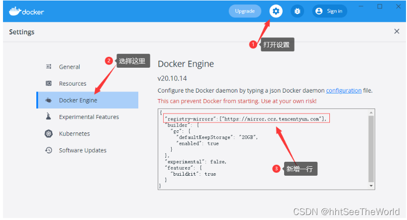
Task: Click the Settings title text
Action: pos(21,32)
